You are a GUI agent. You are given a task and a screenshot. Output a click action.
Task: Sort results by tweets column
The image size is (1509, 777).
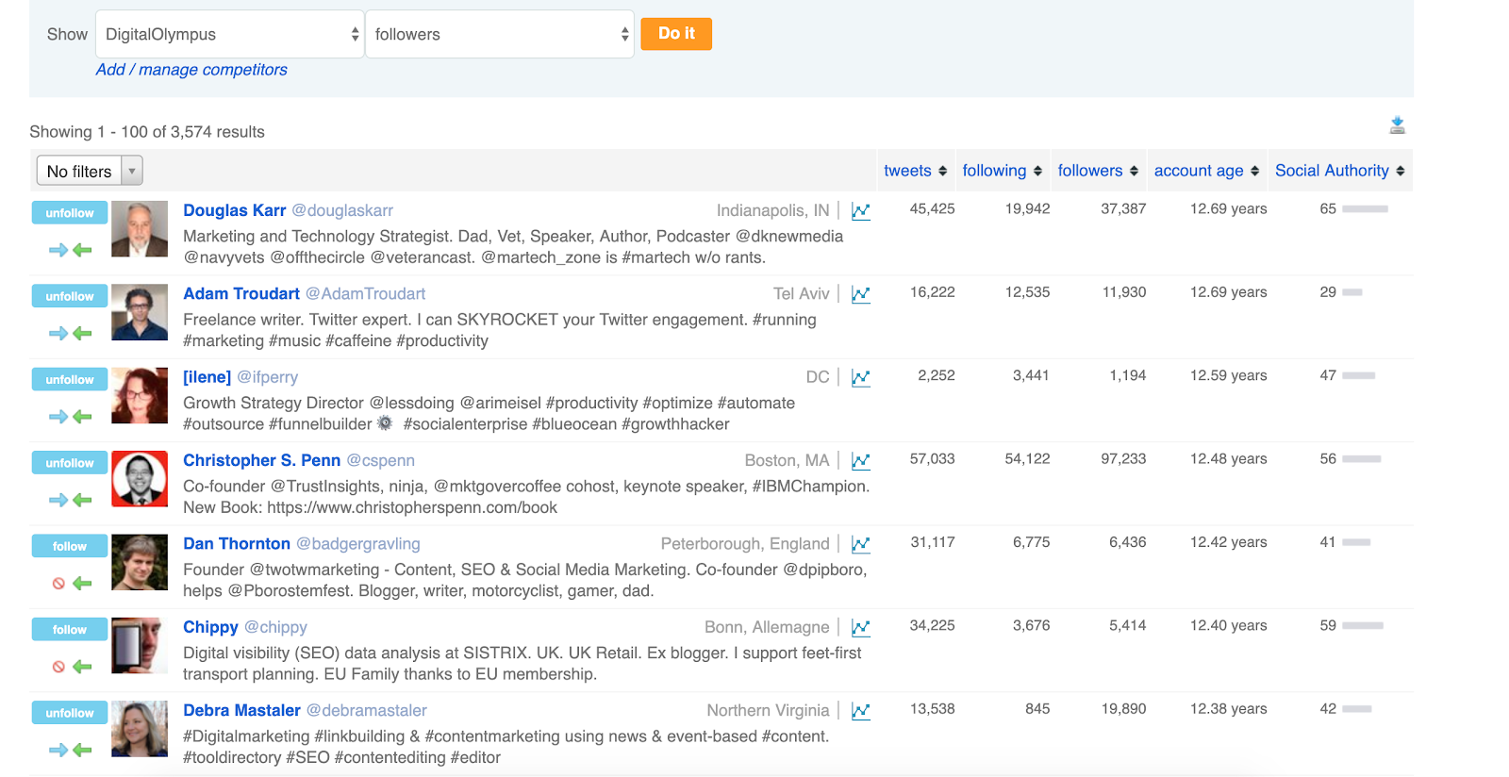915,171
